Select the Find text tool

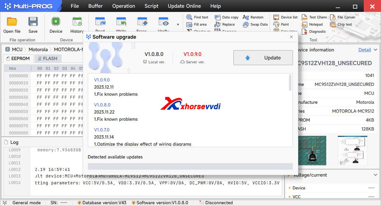[x=197, y=17]
